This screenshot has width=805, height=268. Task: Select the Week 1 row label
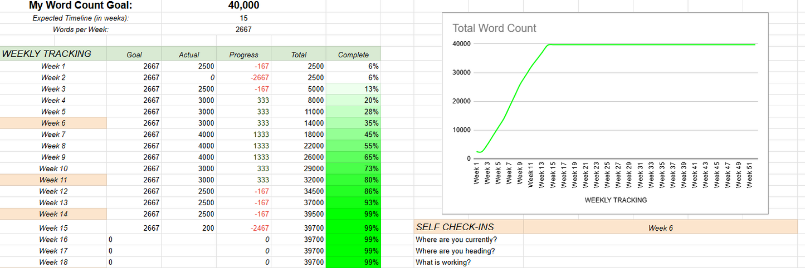point(53,66)
